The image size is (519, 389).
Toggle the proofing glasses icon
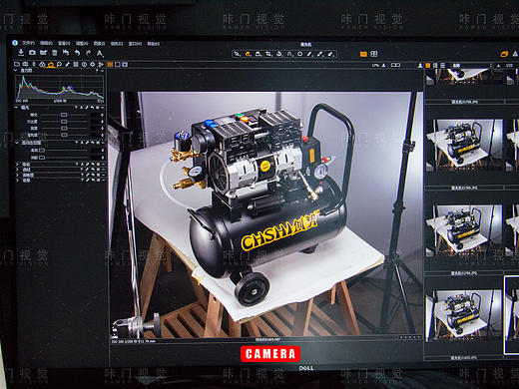395,65
